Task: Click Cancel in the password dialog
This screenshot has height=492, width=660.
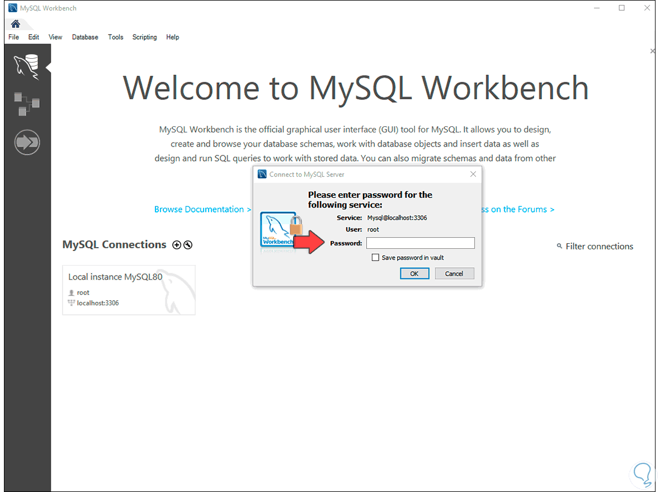Action: [454, 273]
